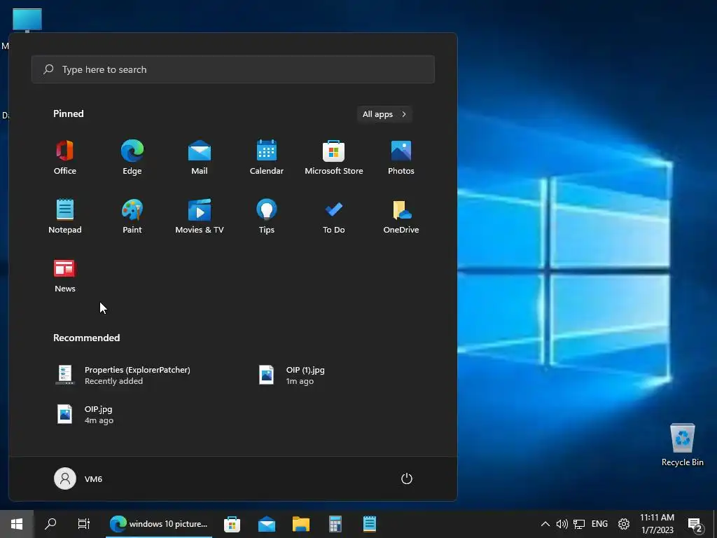Image resolution: width=717 pixels, height=538 pixels.
Task: Open the network status tray icon
Action: [x=579, y=524]
